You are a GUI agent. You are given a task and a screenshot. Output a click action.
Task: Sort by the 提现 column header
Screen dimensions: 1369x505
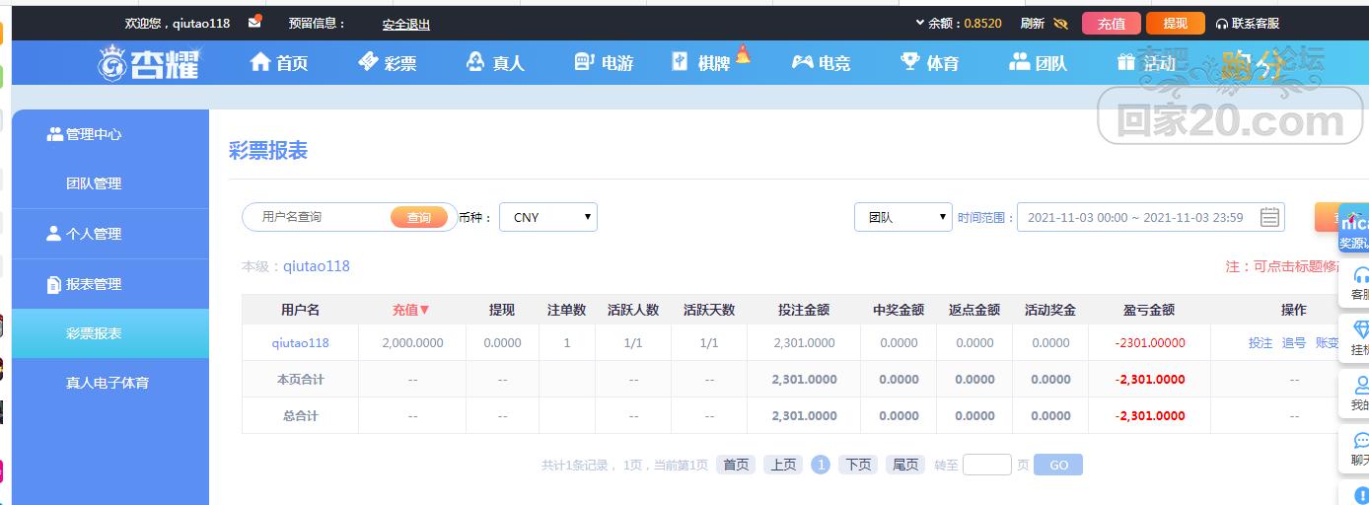502,310
